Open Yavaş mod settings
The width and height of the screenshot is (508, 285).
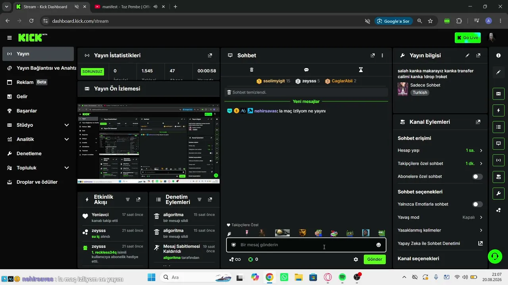440,217
